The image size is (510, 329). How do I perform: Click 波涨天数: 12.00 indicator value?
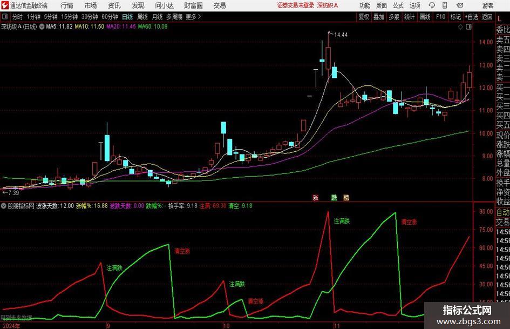pos(55,206)
